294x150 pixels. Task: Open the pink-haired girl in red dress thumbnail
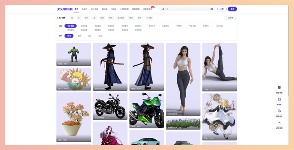click(110, 133)
